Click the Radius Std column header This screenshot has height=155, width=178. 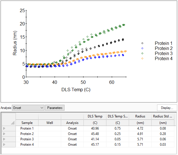pos(163,116)
